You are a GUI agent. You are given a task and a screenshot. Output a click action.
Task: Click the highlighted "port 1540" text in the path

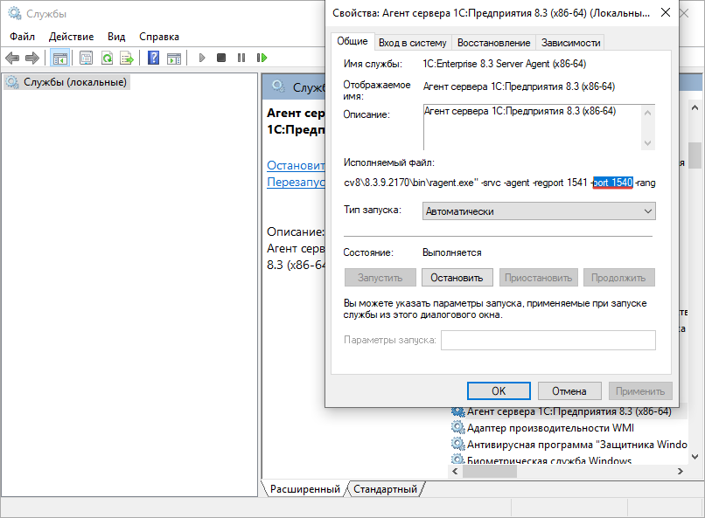pyautogui.click(x=613, y=183)
